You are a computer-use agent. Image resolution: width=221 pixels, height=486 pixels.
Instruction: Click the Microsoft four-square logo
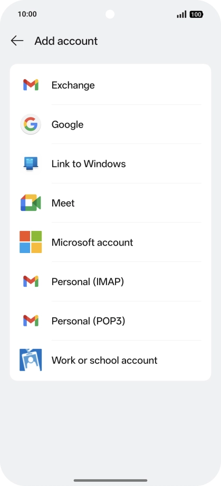pos(31,242)
